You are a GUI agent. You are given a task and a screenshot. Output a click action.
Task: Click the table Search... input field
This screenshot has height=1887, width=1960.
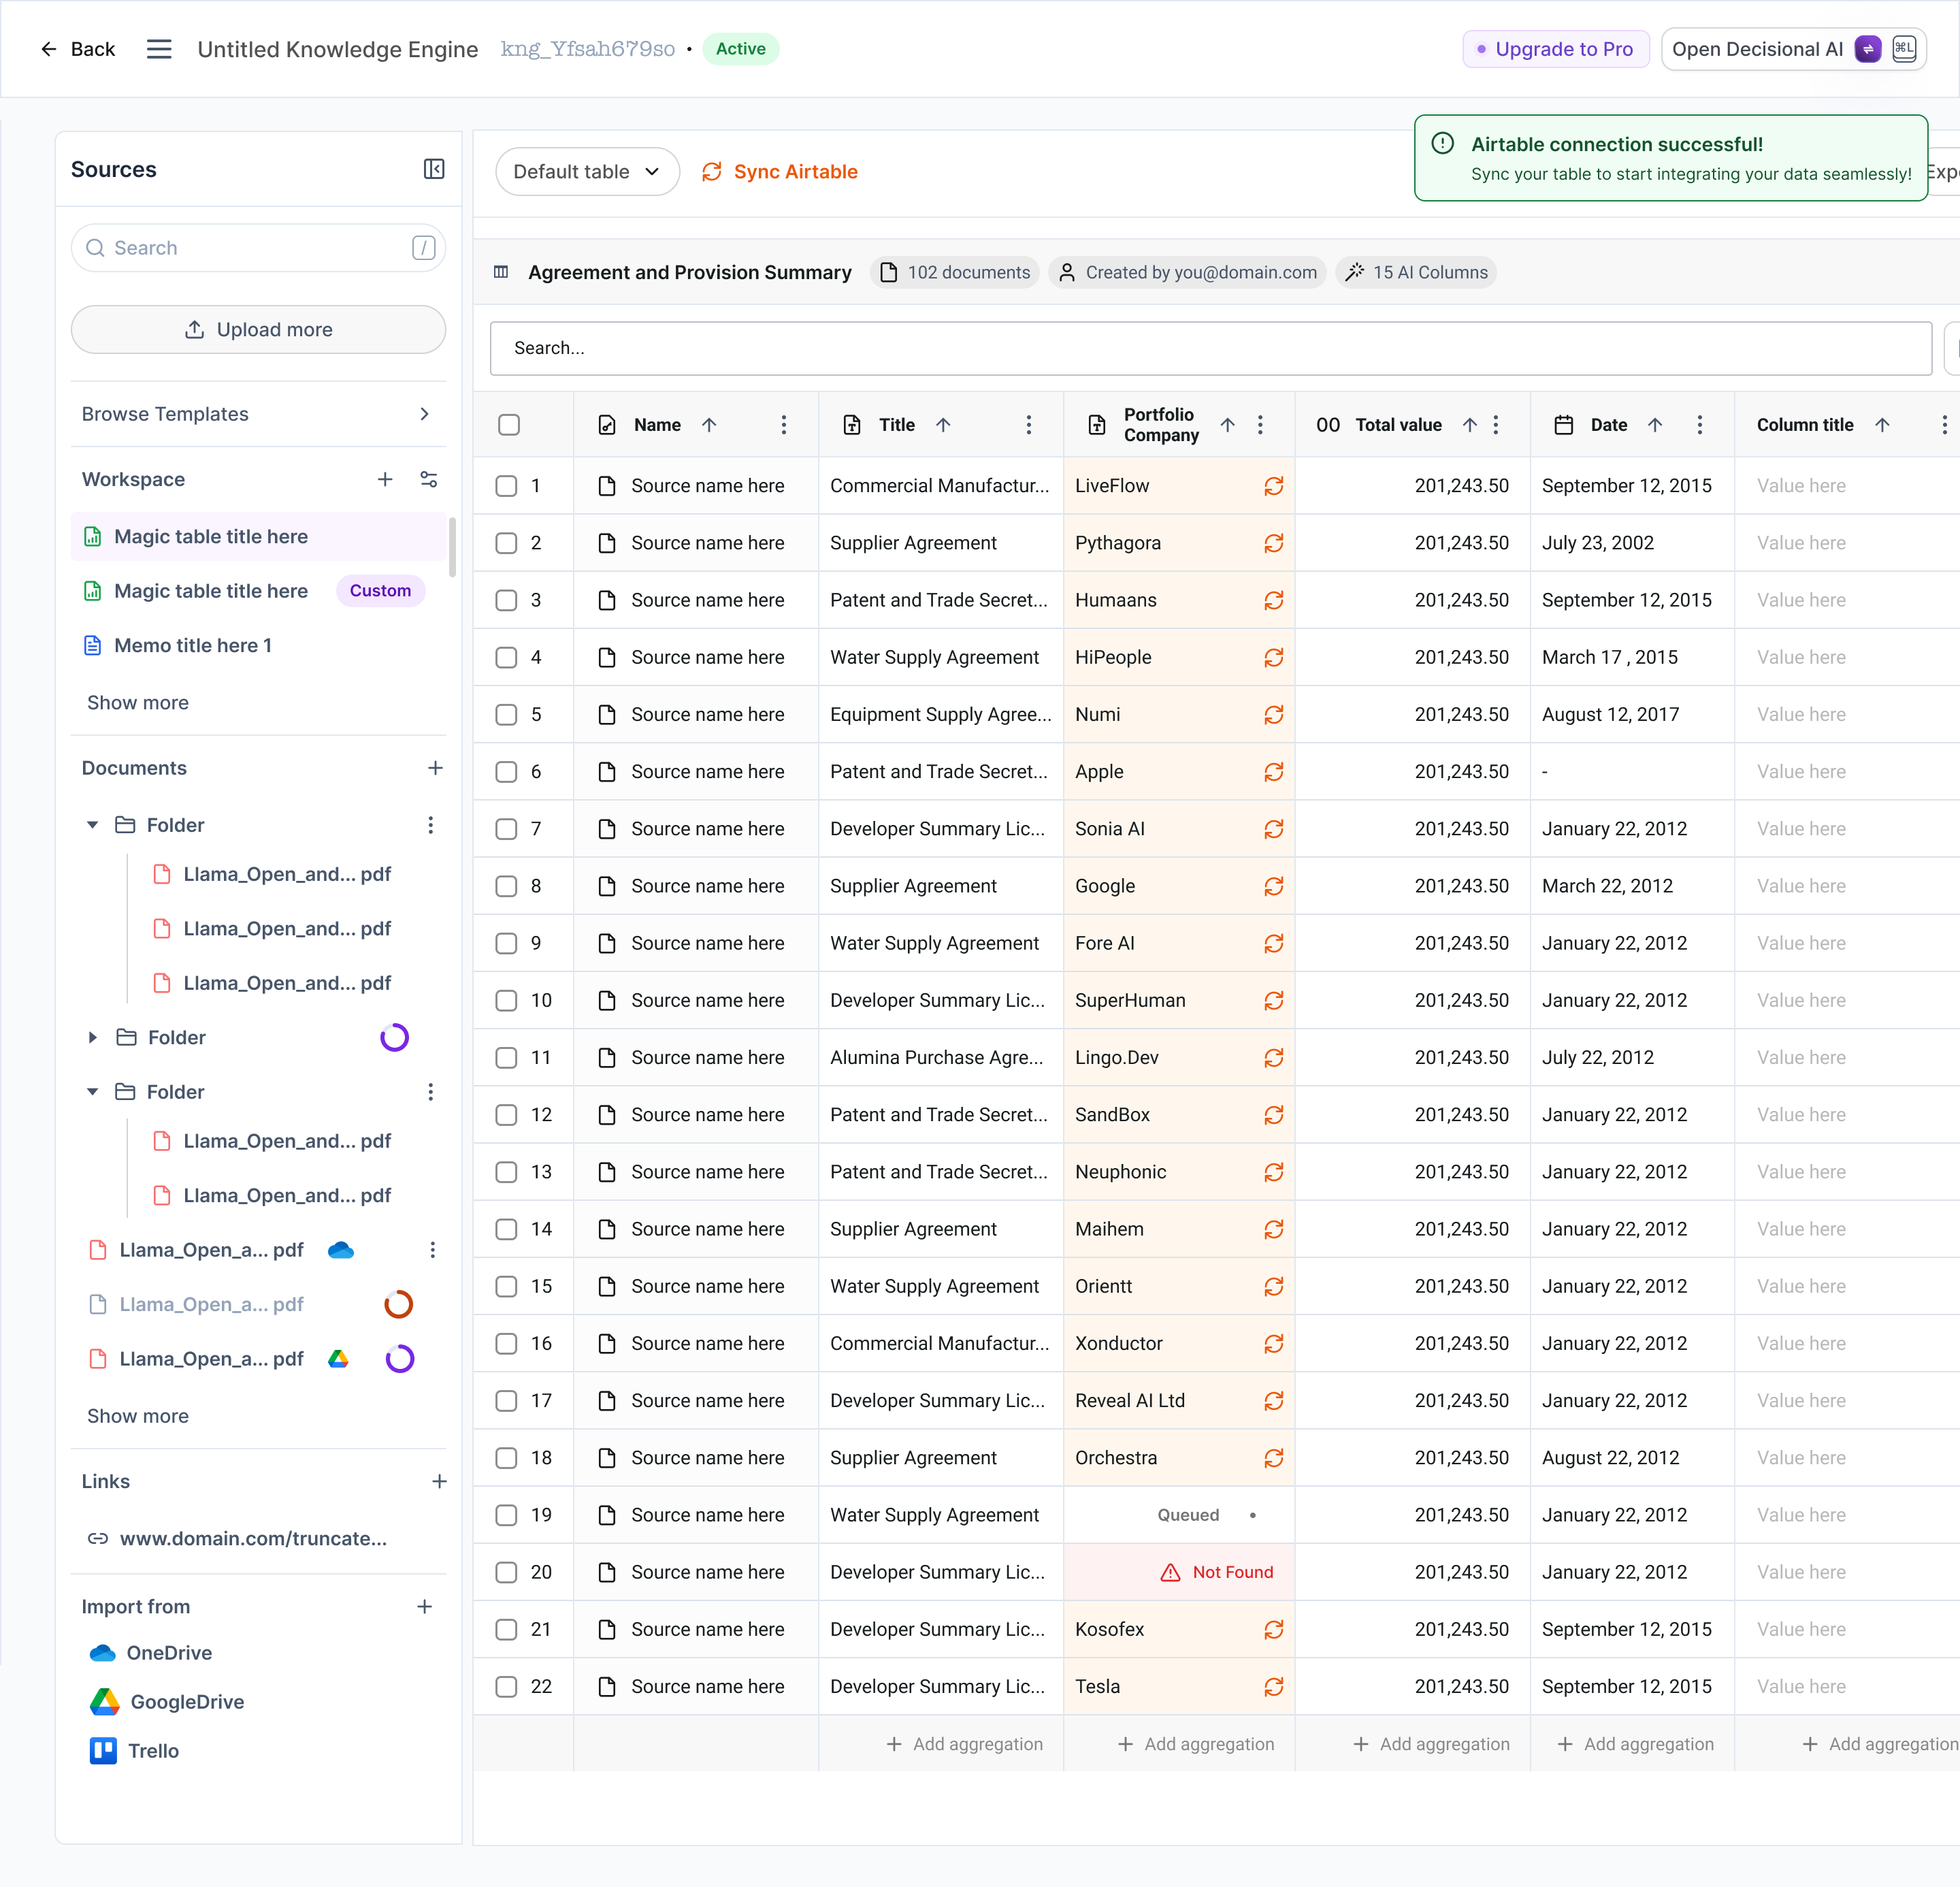[x=1210, y=348]
